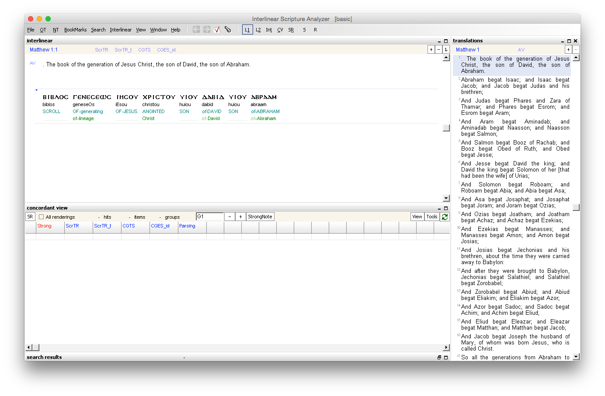Collapse the verse using the blue disclosure triangle

click(x=36, y=90)
